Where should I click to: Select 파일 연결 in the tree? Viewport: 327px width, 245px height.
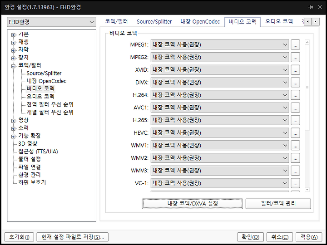30,167
